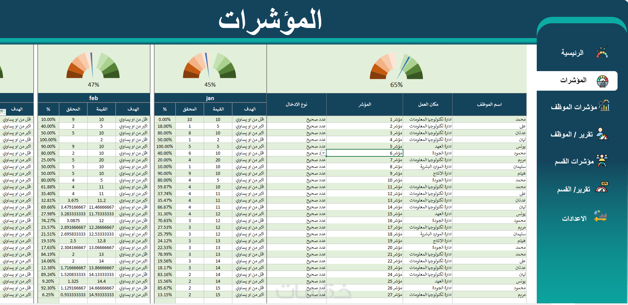Click the small options icon beside the leftmost الهدف header
Screen dimensions: 628x305
(3, 112)
